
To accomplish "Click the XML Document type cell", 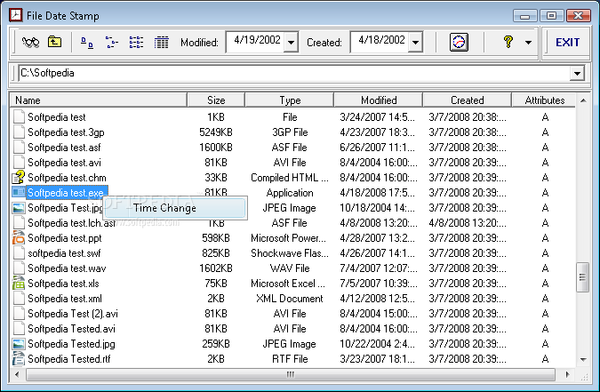I will tap(289, 299).
